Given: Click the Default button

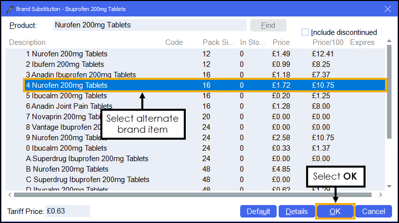Looking at the screenshot, I should tap(258, 212).
